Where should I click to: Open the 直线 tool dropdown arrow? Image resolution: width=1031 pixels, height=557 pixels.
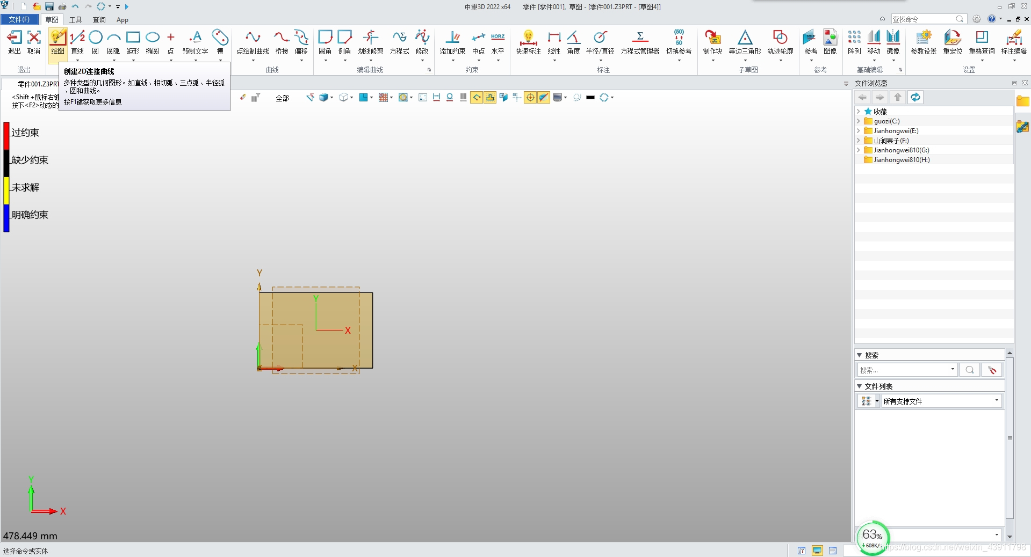77,60
